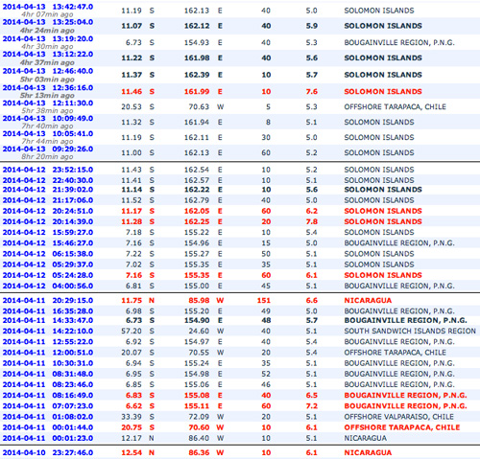The height and width of the screenshot is (459, 480).
Task: Open the 2014-04-11 01:08:02.0 Valparaiso event
Action: [x=48, y=417]
